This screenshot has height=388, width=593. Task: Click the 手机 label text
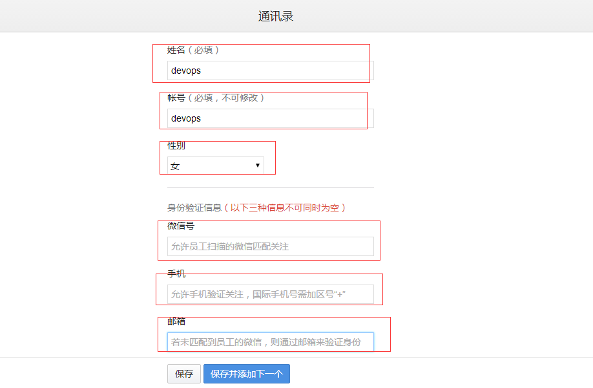pos(176,274)
